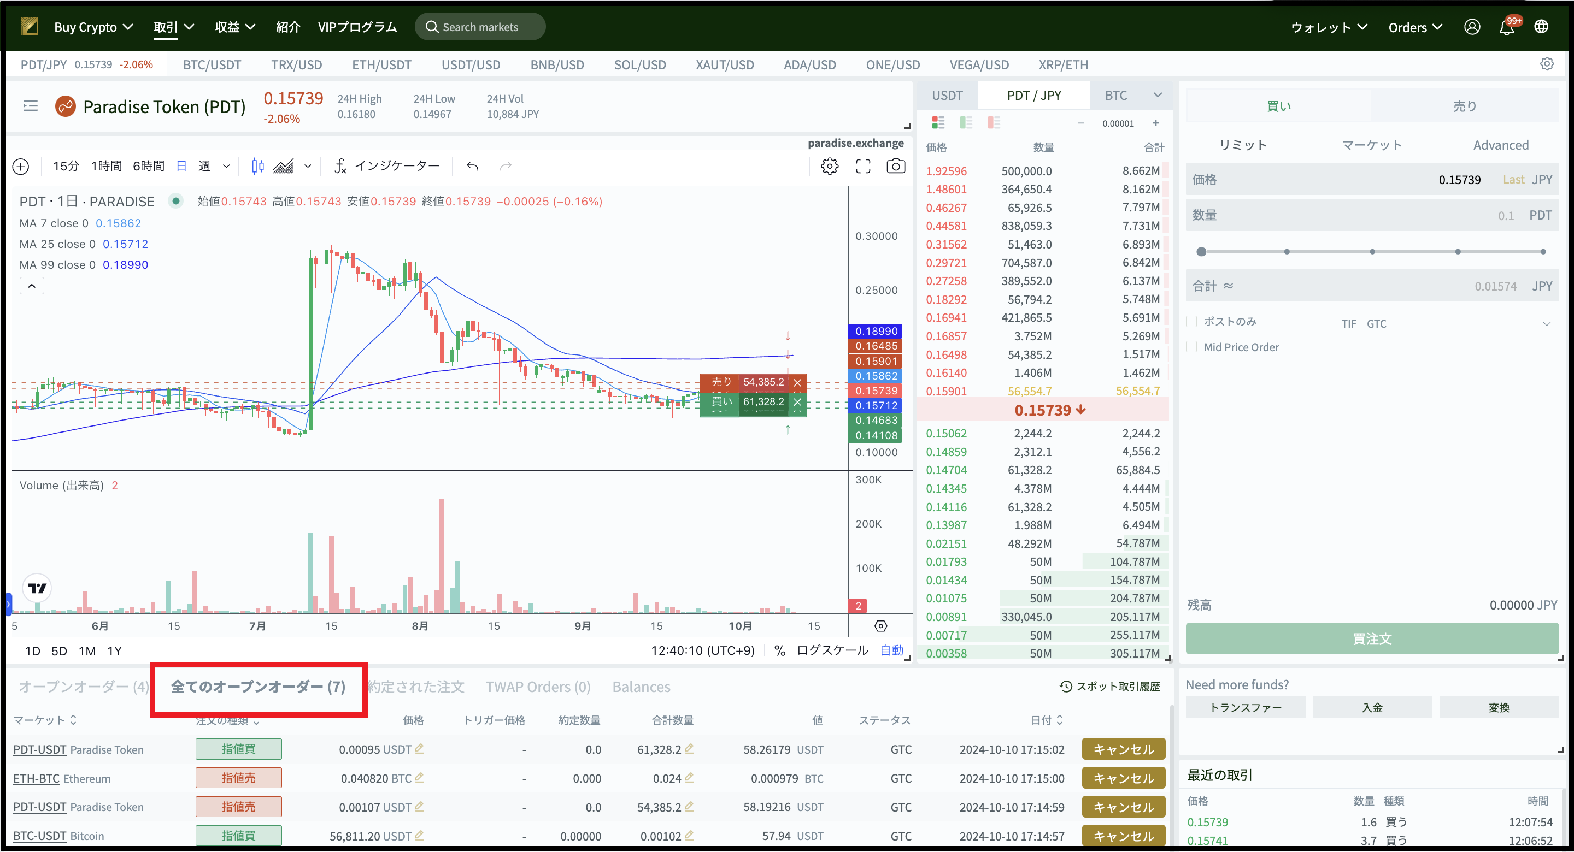The height and width of the screenshot is (852, 1574).
Task: Switch to the 売り sell side
Action: [x=1465, y=105]
